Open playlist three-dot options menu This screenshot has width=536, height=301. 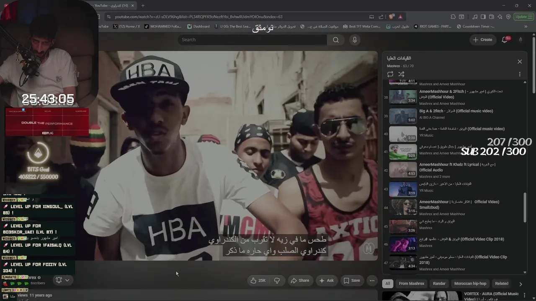tap(520, 74)
